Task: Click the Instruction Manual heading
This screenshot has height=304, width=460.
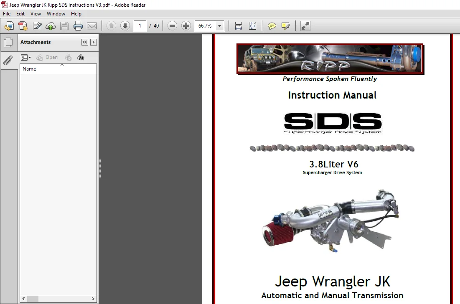Action: click(332, 95)
